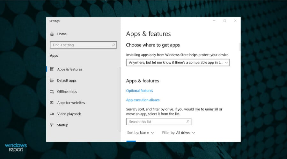The height and width of the screenshot is (159, 287).
Task: Open the app install source dropdown
Action: [x=178, y=62]
